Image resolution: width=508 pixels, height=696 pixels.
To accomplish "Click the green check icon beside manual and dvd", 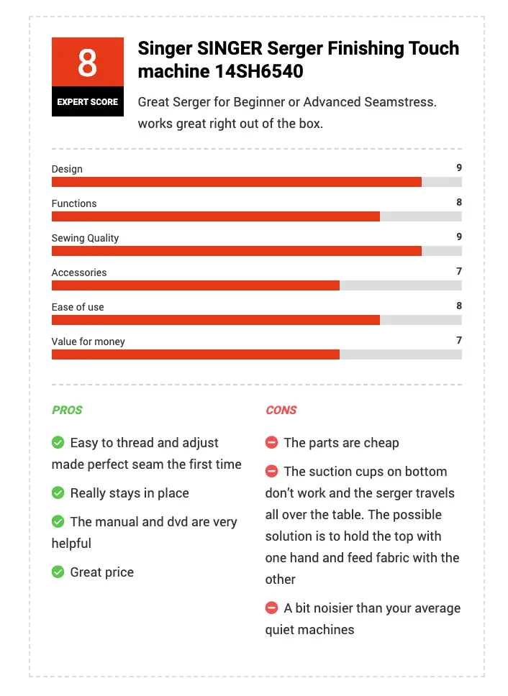I will [58, 521].
